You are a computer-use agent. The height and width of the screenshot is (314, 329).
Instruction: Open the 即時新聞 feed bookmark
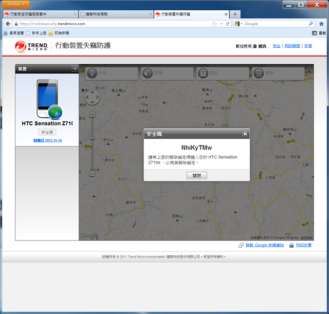59,33
